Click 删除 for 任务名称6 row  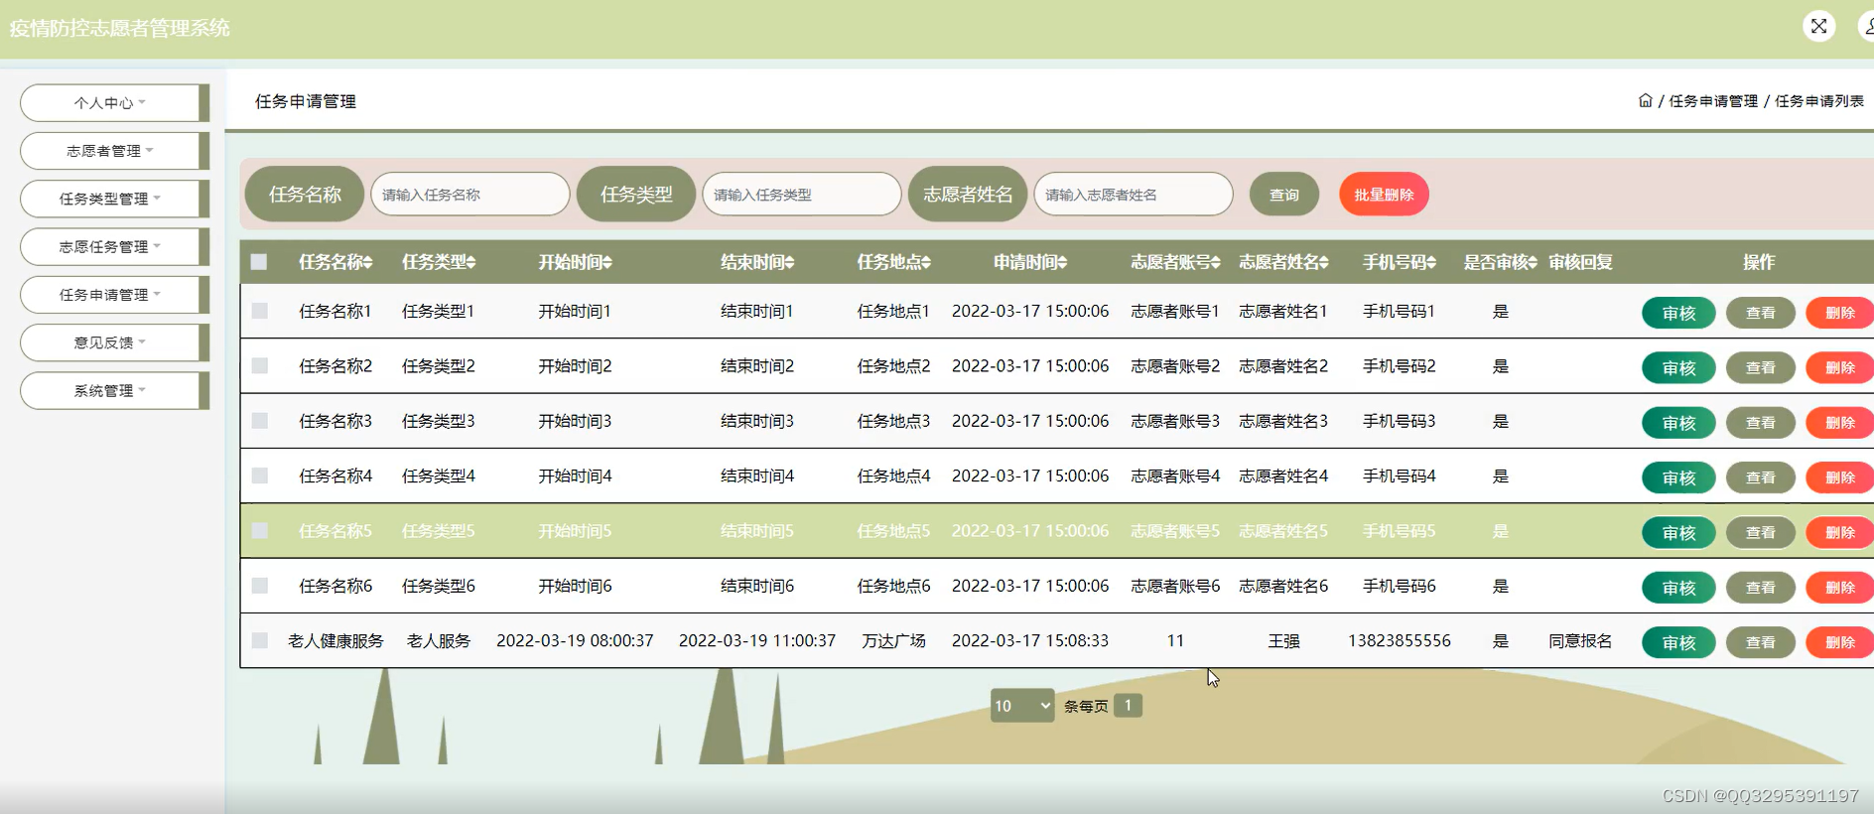[x=1839, y=588]
